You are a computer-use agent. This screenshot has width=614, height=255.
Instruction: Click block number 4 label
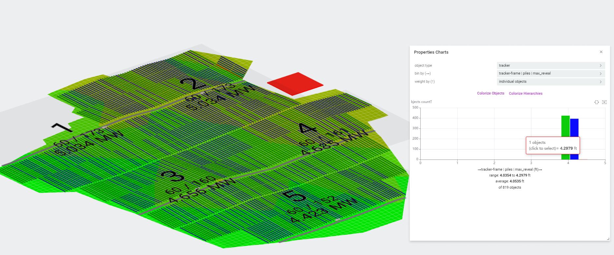308,128
